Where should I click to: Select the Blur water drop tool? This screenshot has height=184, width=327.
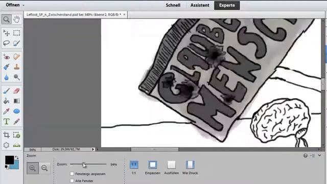coord(7,77)
